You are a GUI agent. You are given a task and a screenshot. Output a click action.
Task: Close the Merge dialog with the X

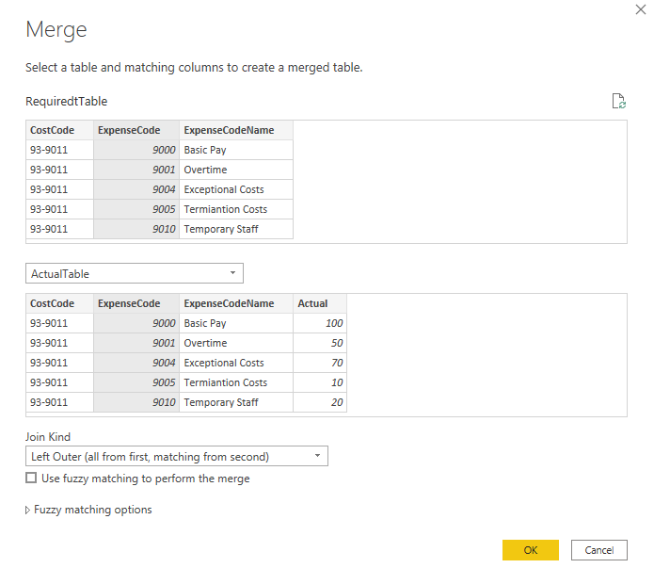pyautogui.click(x=641, y=9)
